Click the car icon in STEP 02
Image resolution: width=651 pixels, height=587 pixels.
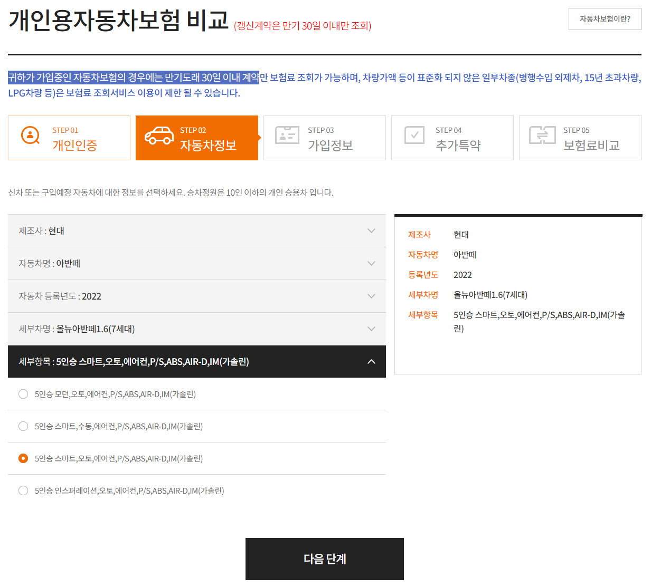pos(159,136)
